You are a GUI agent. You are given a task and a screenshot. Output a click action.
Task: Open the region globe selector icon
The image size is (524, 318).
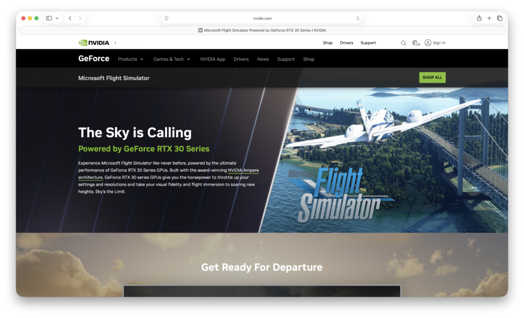pos(416,43)
